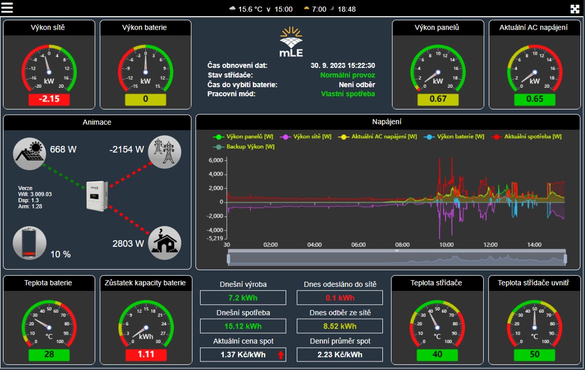Click the Výkon sítě gauge value -2.15
The height and width of the screenshot is (370, 585).
tap(48, 99)
